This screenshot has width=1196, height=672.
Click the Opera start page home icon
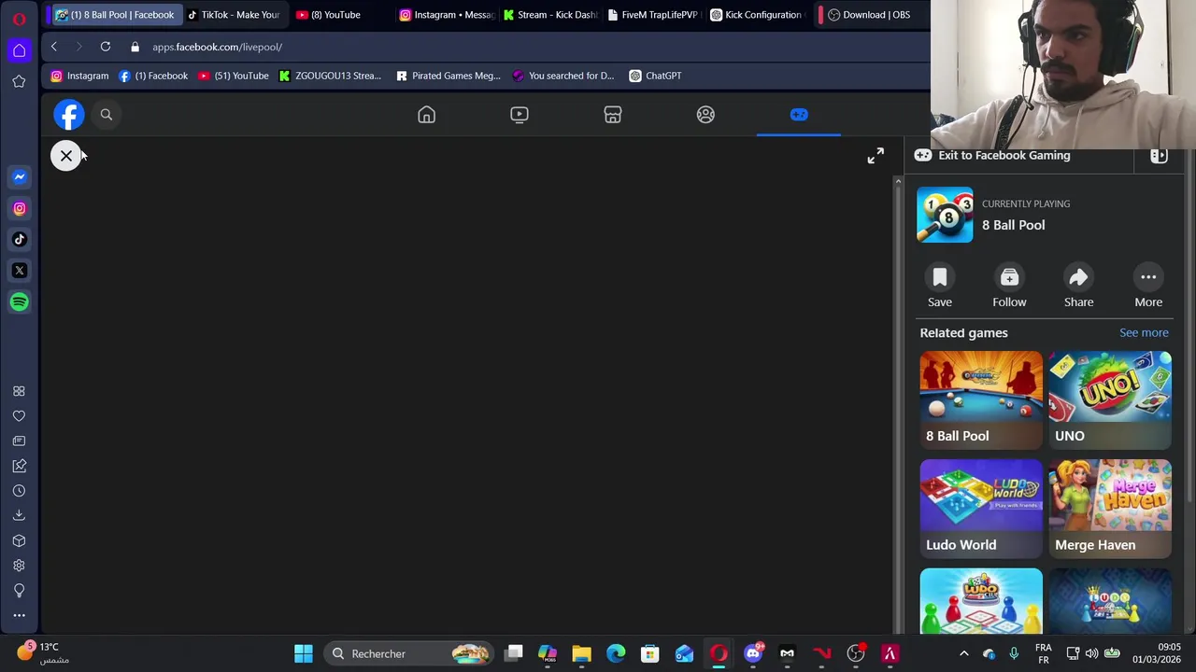pyautogui.click(x=20, y=50)
